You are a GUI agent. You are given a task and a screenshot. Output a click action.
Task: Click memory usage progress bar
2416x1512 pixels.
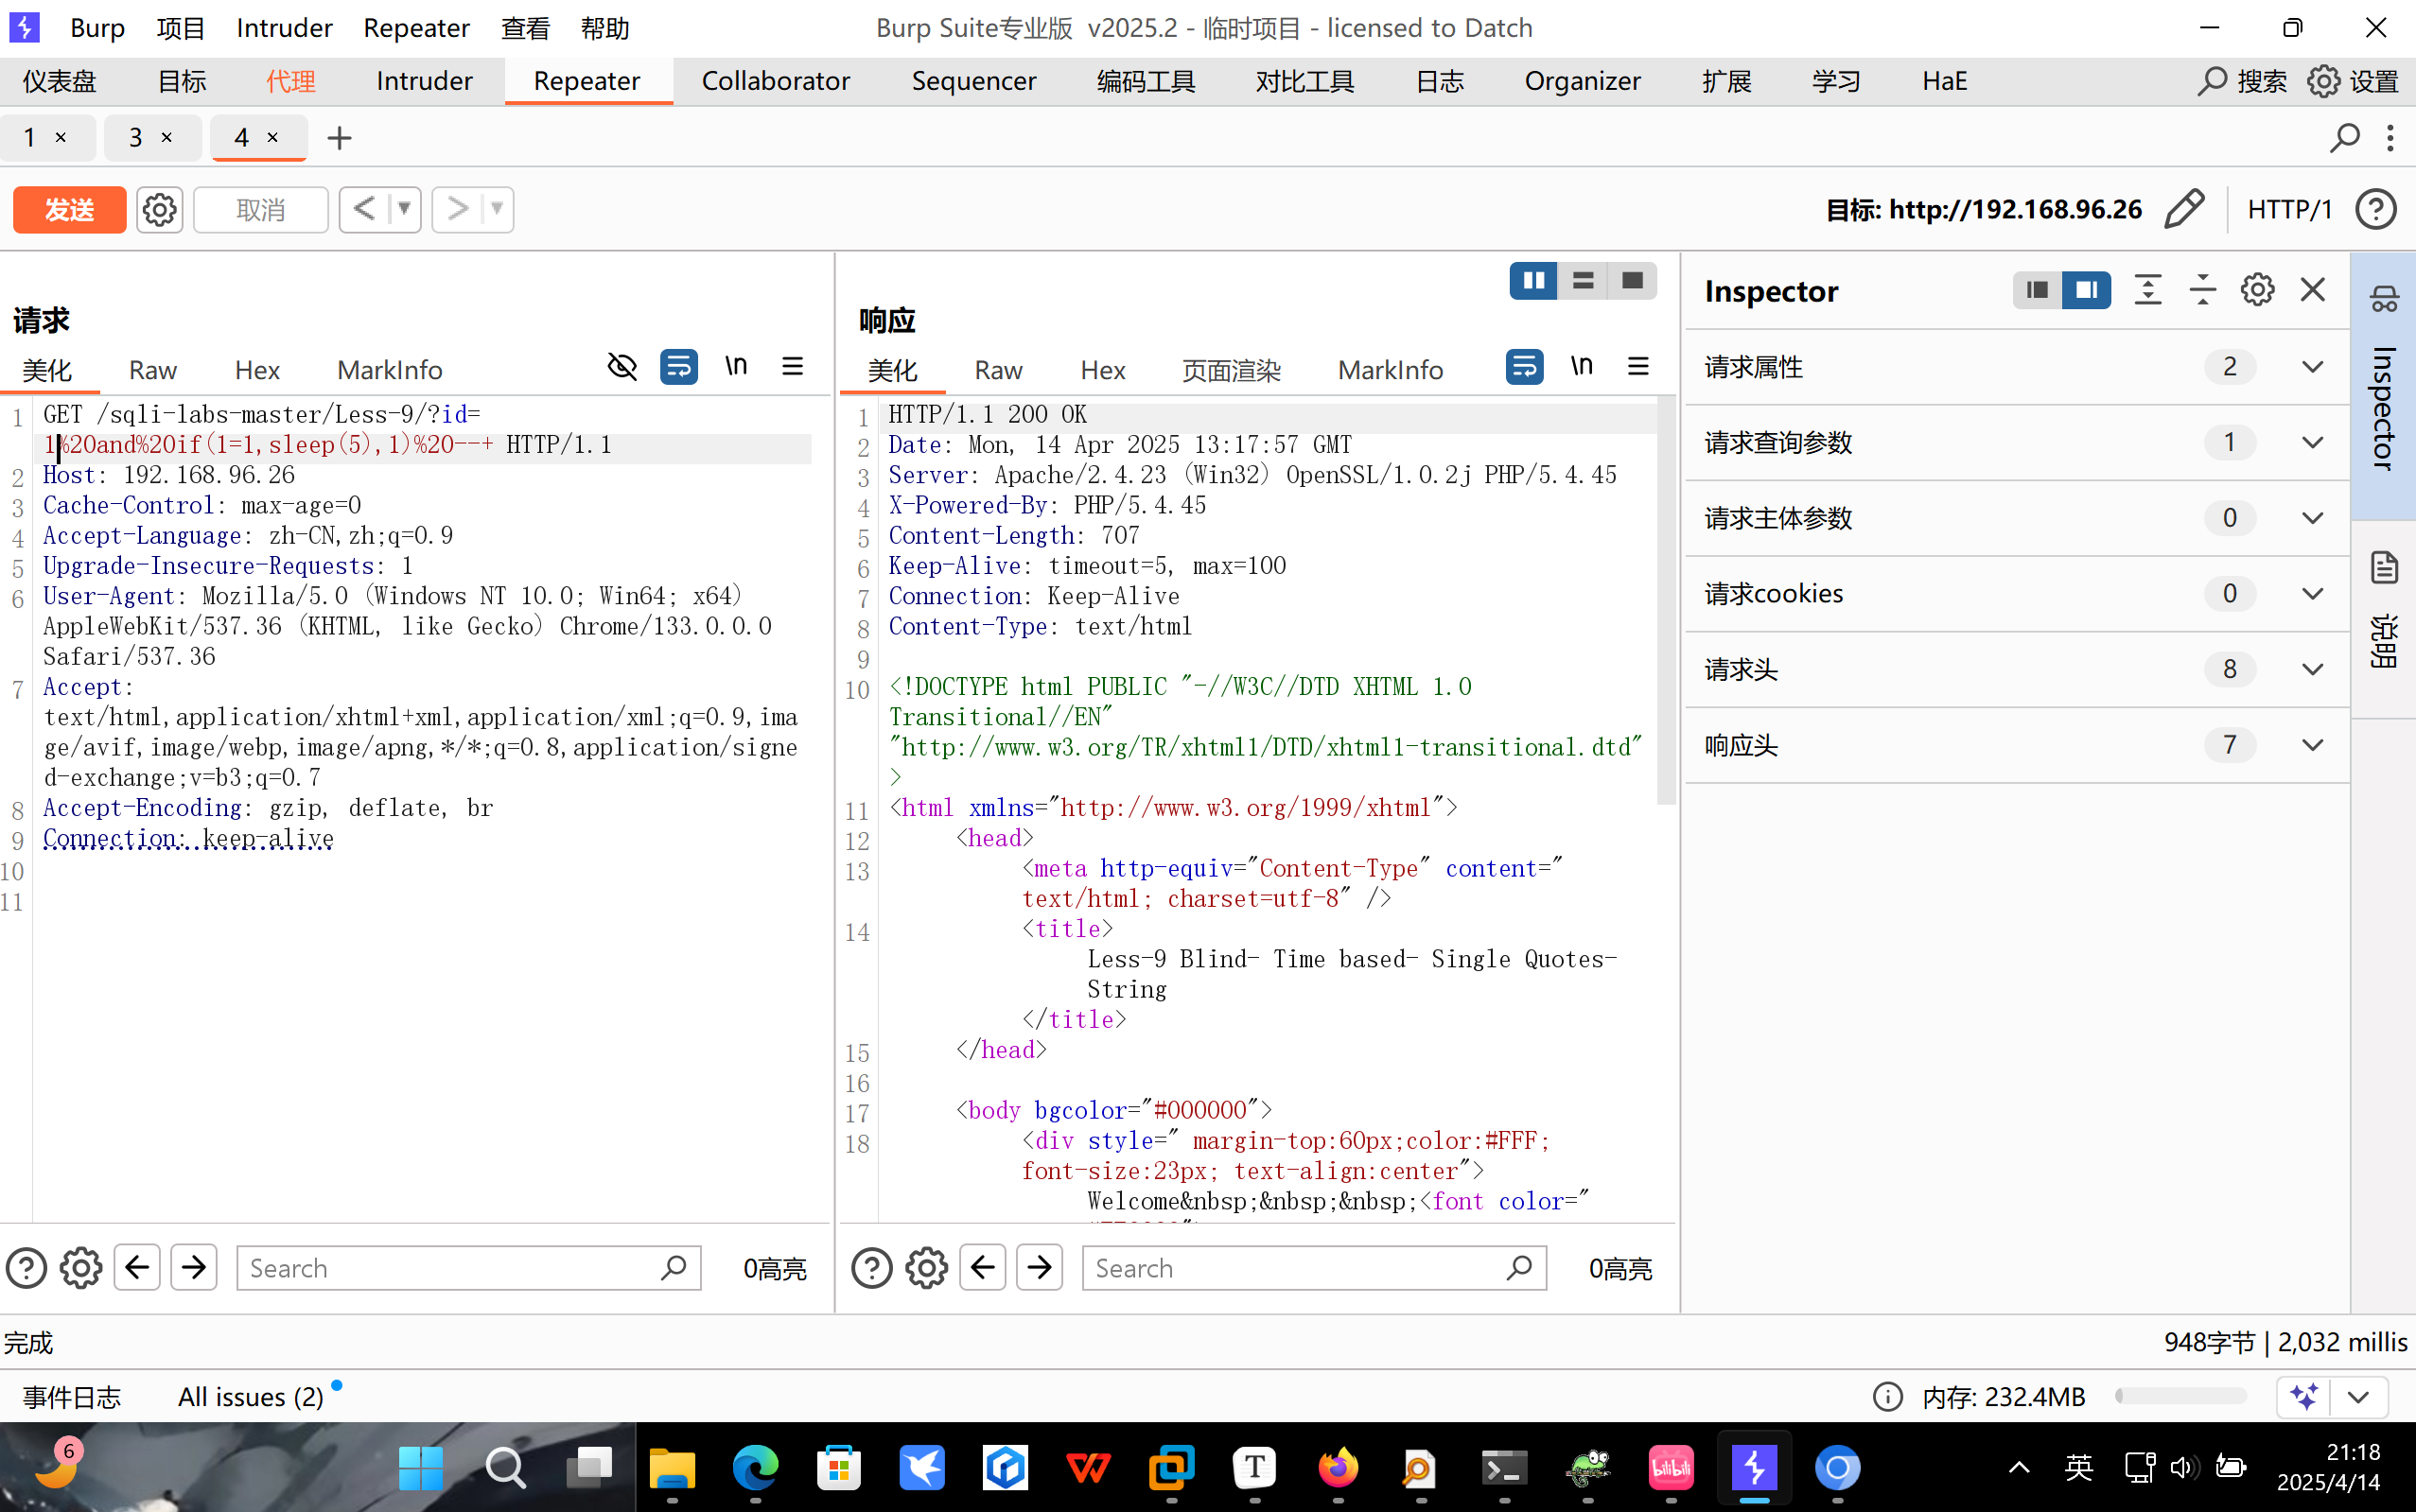[2180, 1396]
